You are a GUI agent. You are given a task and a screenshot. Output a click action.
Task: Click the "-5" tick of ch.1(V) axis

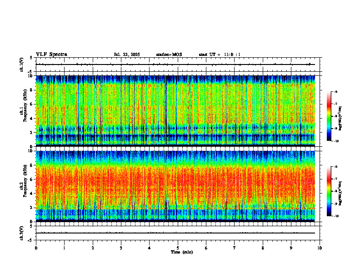click(x=30, y=72)
